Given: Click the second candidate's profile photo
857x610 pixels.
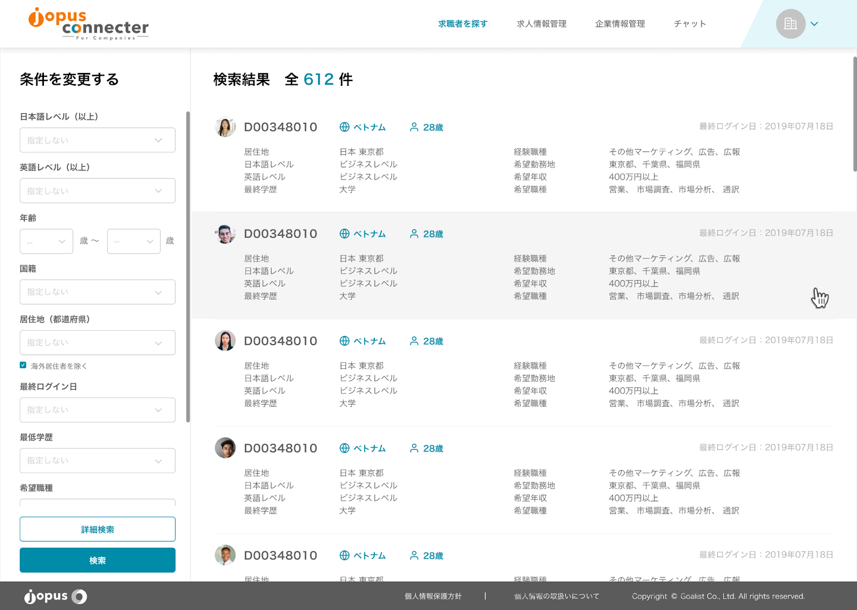Looking at the screenshot, I should click(x=225, y=234).
